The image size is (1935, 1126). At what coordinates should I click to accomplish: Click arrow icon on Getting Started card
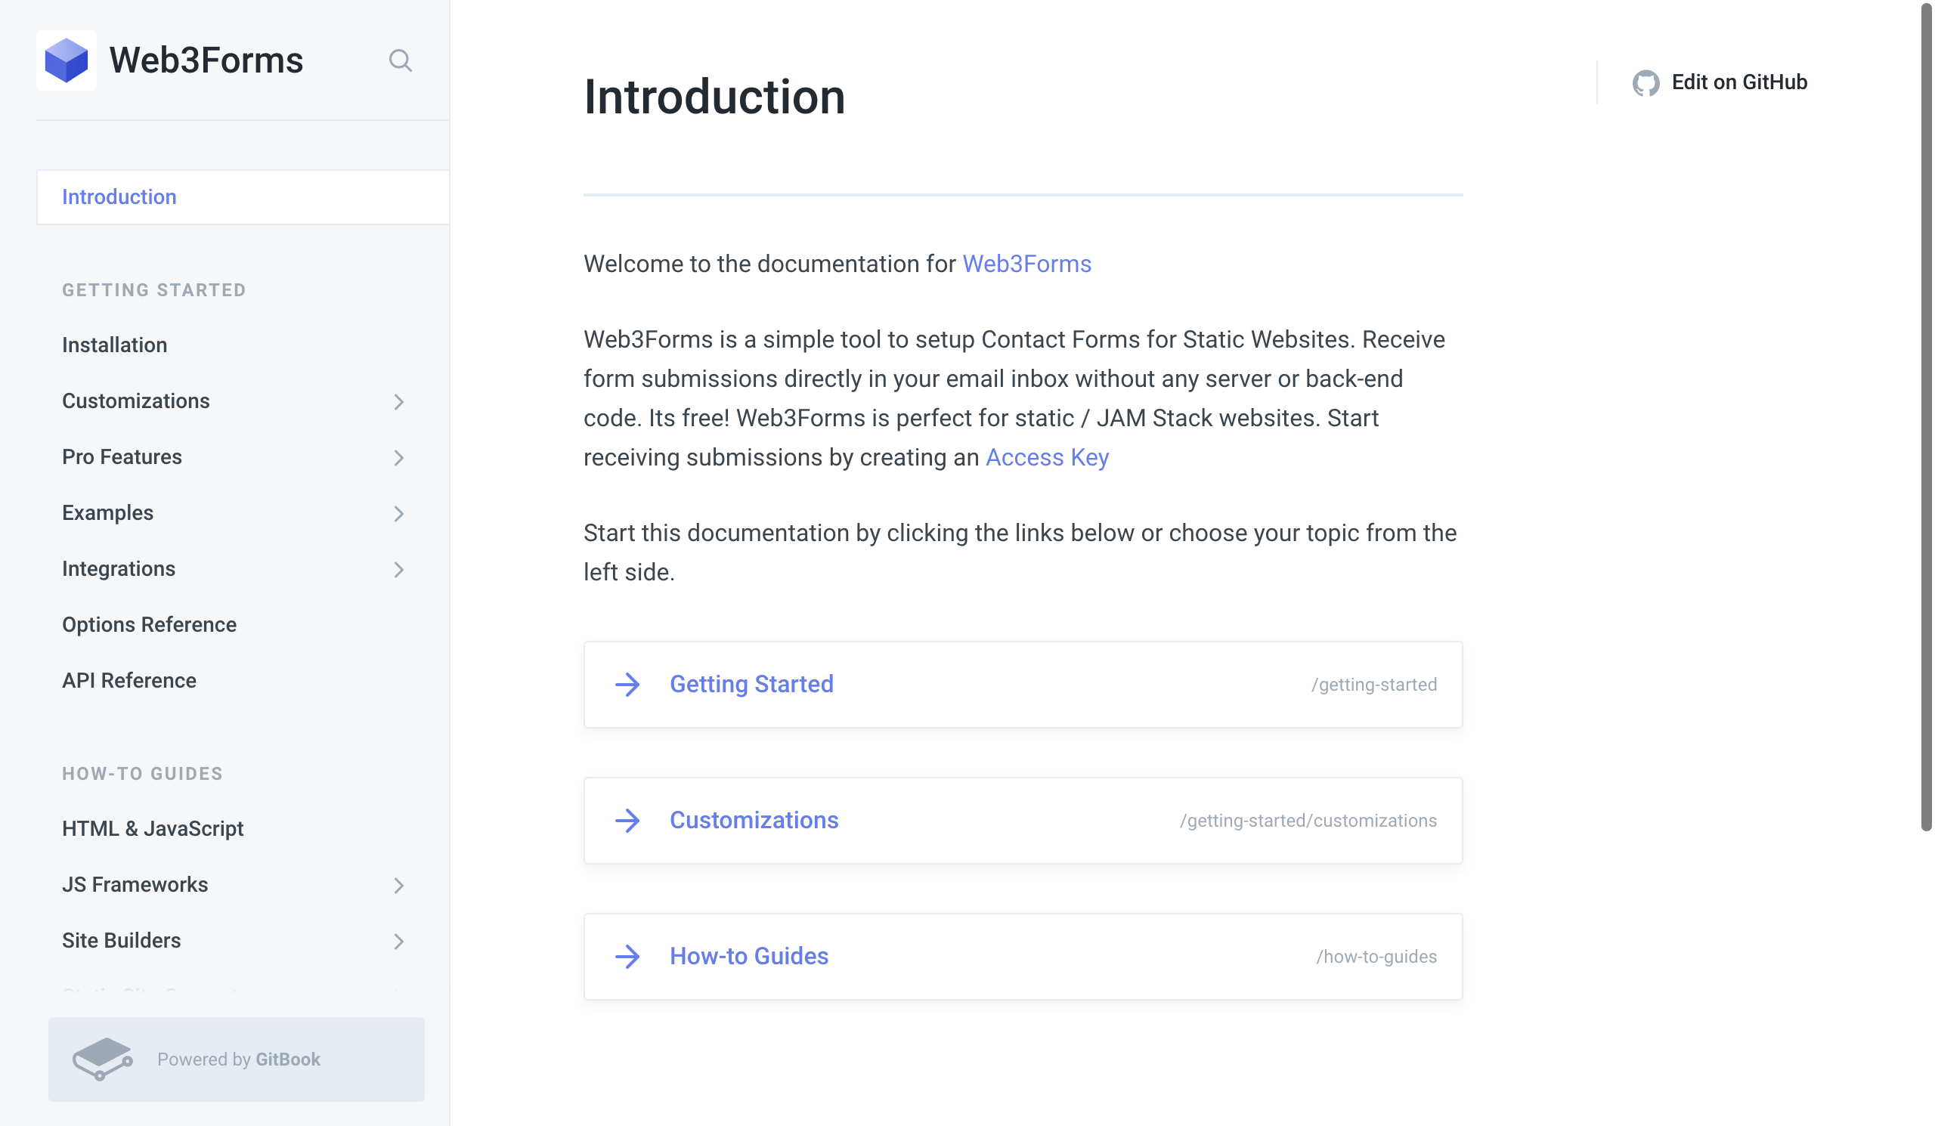[x=627, y=685]
